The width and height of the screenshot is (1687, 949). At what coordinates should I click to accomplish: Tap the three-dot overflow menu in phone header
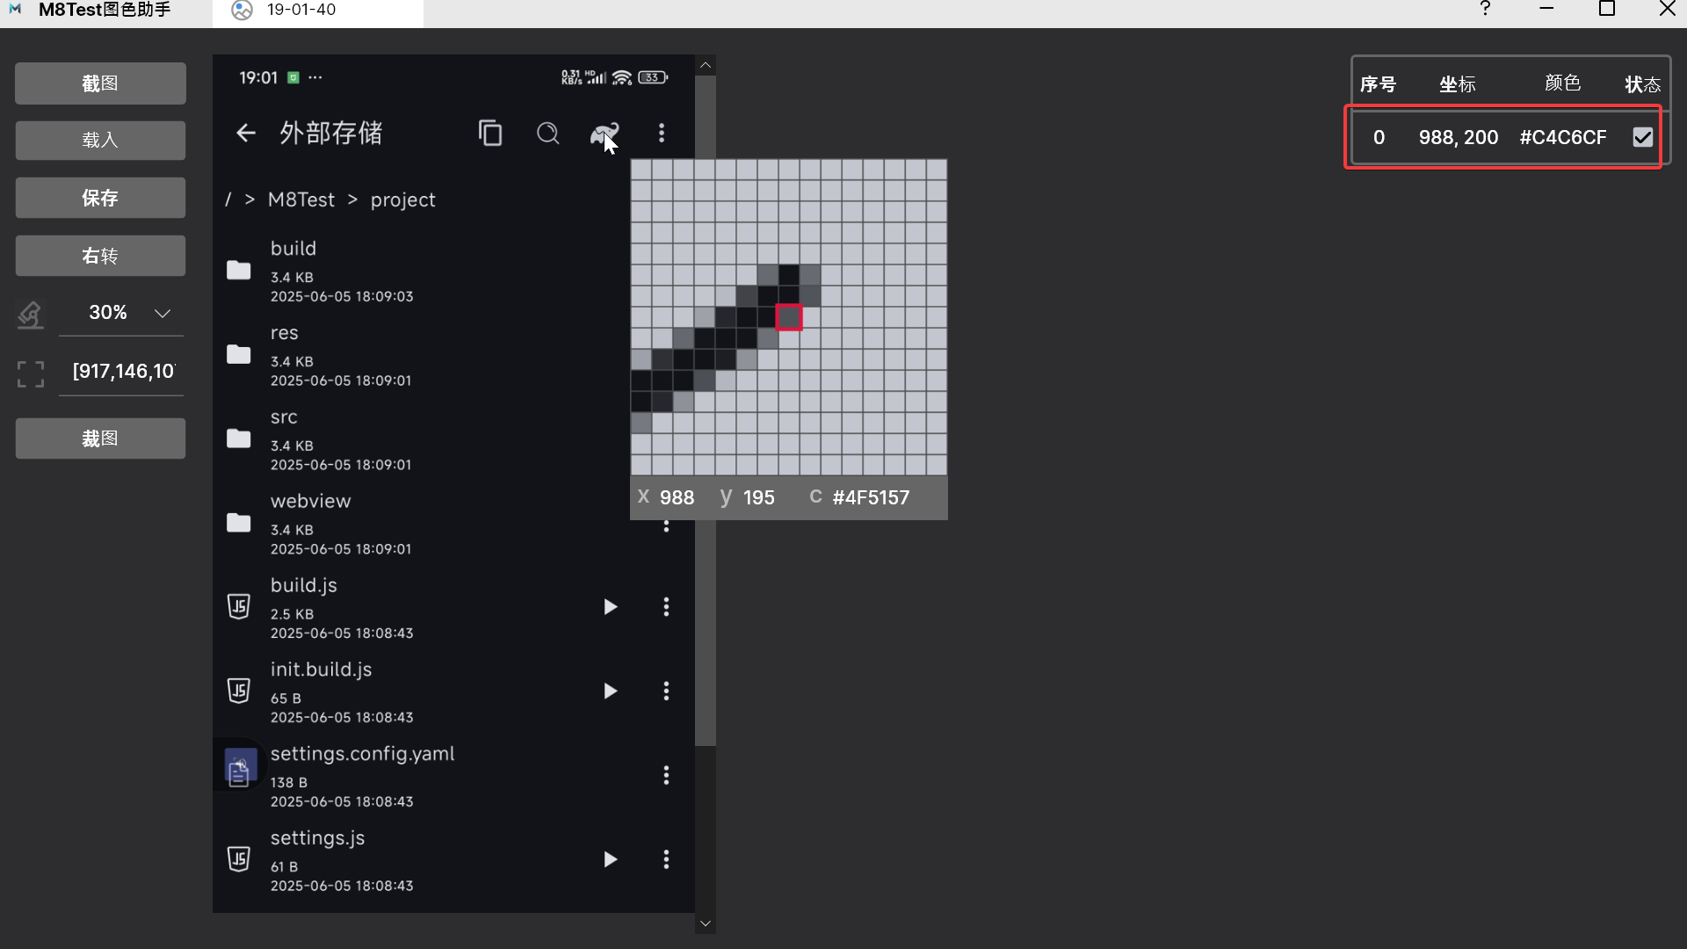[x=662, y=133]
